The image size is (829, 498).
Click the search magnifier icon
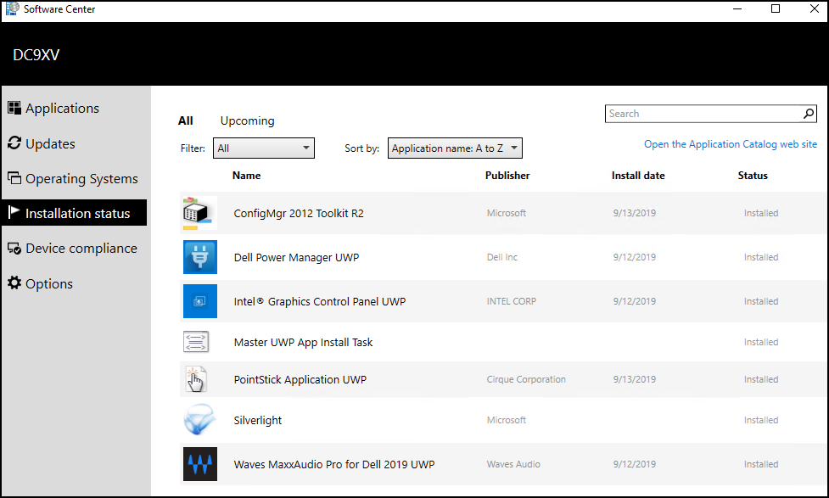tap(809, 114)
